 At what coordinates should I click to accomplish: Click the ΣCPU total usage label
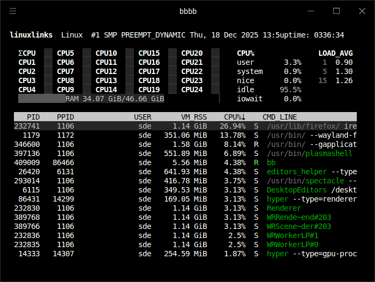[27, 53]
